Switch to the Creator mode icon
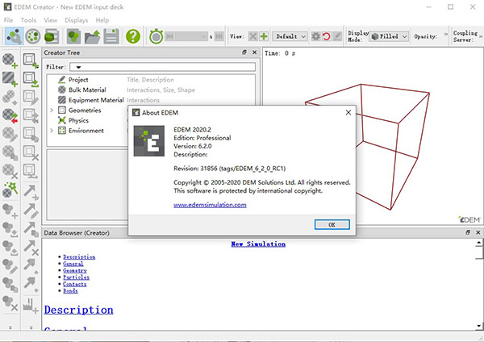 pyautogui.click(x=13, y=36)
